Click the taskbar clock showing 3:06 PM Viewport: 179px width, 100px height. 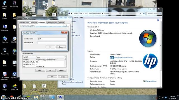click(172, 97)
